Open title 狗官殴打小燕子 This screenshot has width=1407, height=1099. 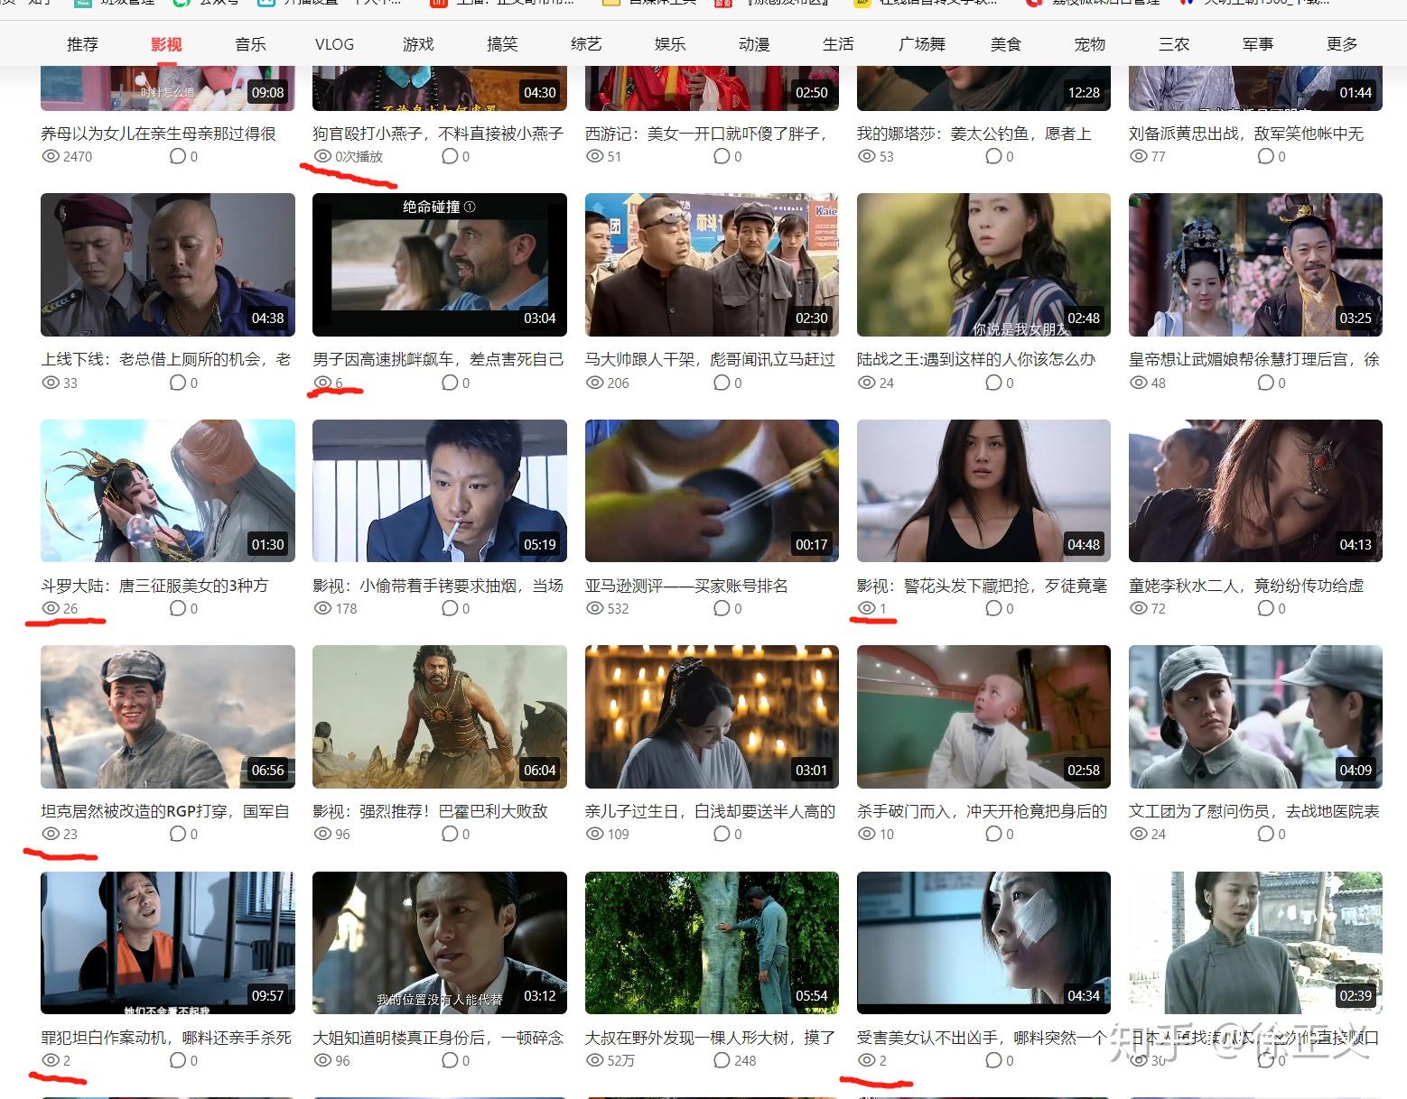pos(438,134)
